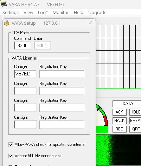Open the Settings menu

pyautogui.click(x=11, y=13)
